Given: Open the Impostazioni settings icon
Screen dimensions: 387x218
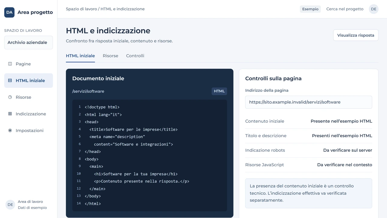Looking at the screenshot, I should (x=10, y=130).
